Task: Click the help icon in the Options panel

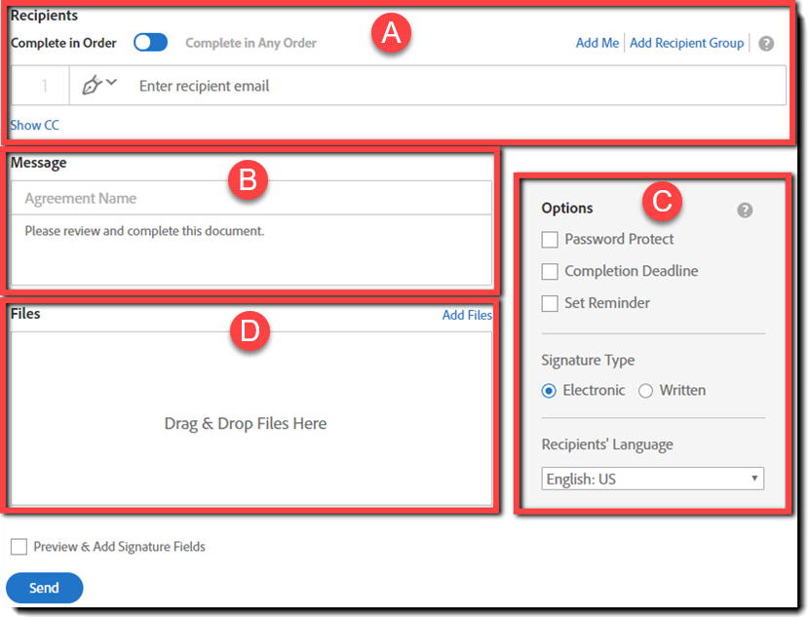Action: click(745, 210)
